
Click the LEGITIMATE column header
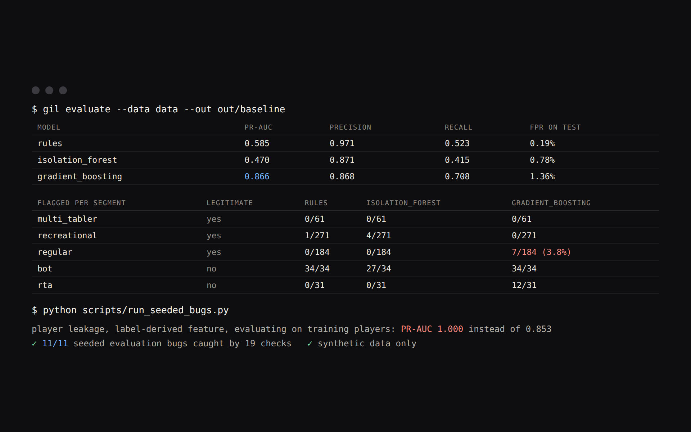tap(230, 203)
